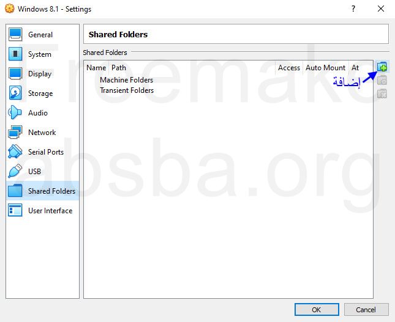Viewport: 395px width, 322px height.
Task: Open the General settings page
Action: (x=43, y=34)
